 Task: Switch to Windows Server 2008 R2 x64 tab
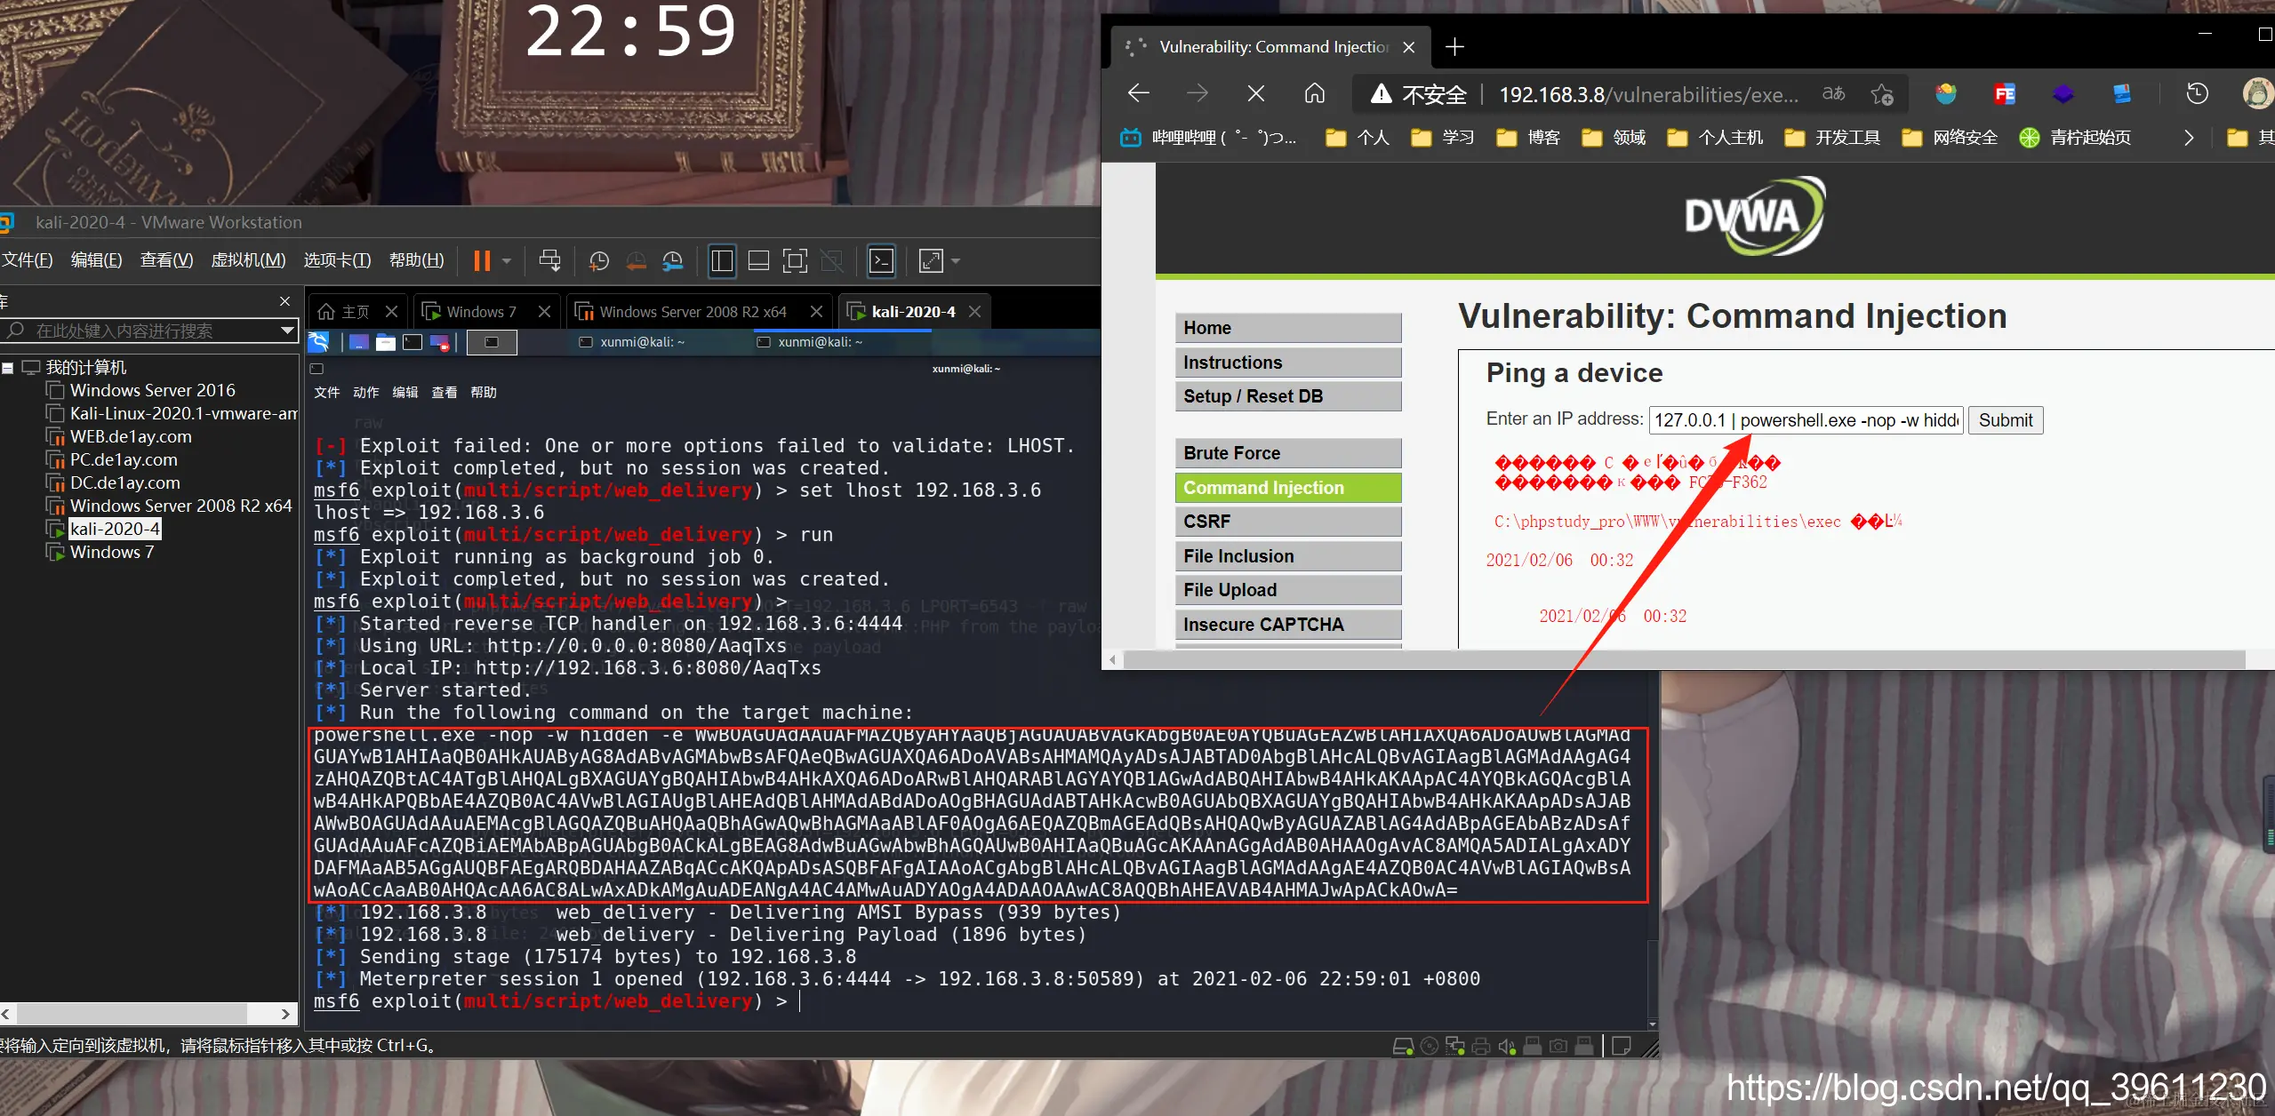pyautogui.click(x=692, y=312)
